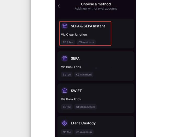Viewport: 196px width, 137px height.
Task: Tap the €0.9 fee badge
Action: point(68,42)
